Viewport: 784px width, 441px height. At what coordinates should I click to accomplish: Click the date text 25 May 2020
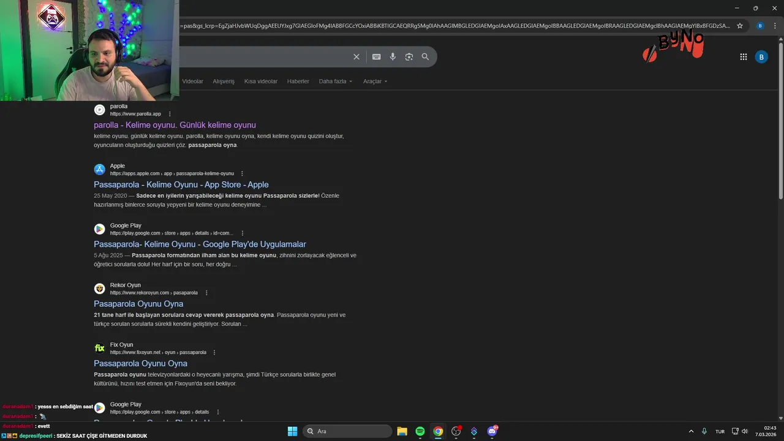(110, 196)
